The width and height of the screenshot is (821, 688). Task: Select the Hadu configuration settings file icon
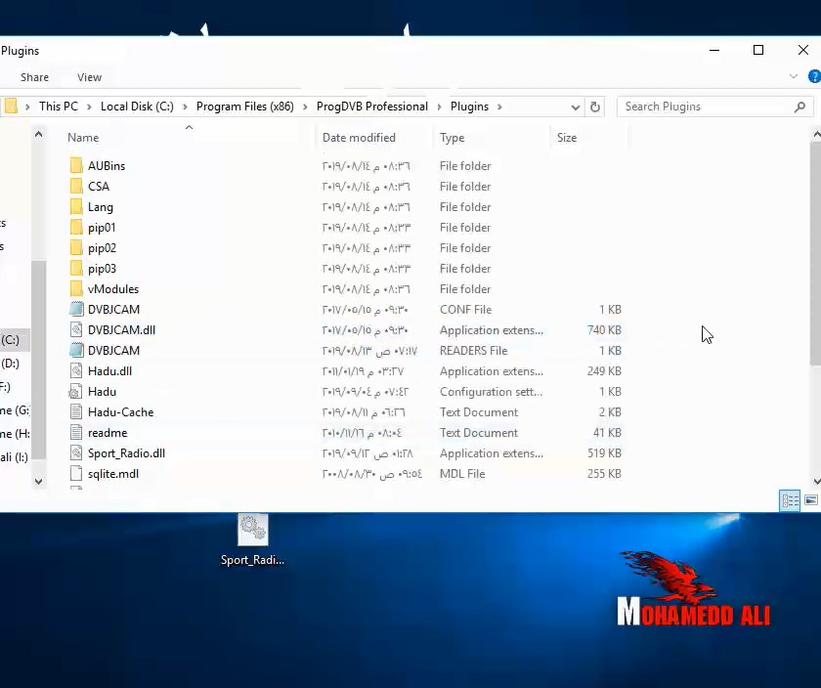coord(77,392)
